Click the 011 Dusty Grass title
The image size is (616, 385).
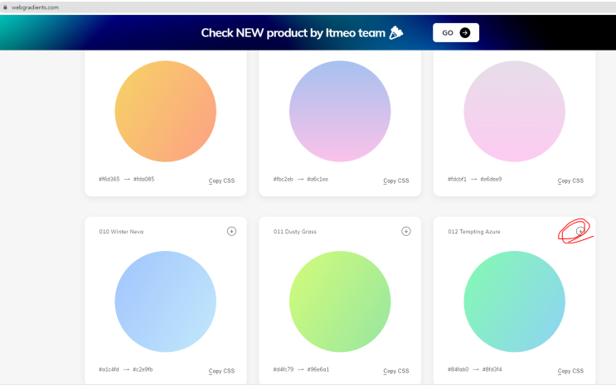click(294, 232)
